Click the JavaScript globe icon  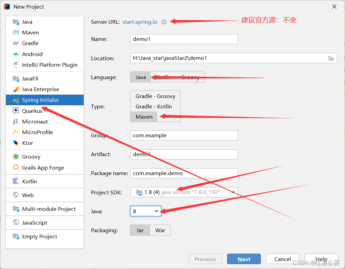pyautogui.click(x=16, y=223)
